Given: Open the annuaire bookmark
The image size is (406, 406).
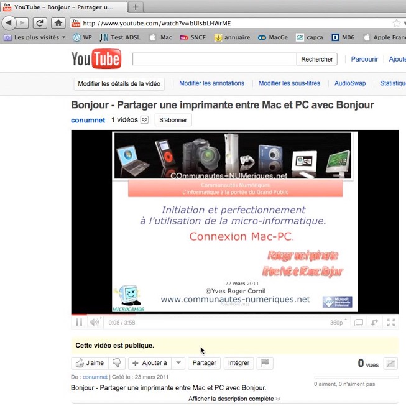Looking at the screenshot, I should 233,37.
